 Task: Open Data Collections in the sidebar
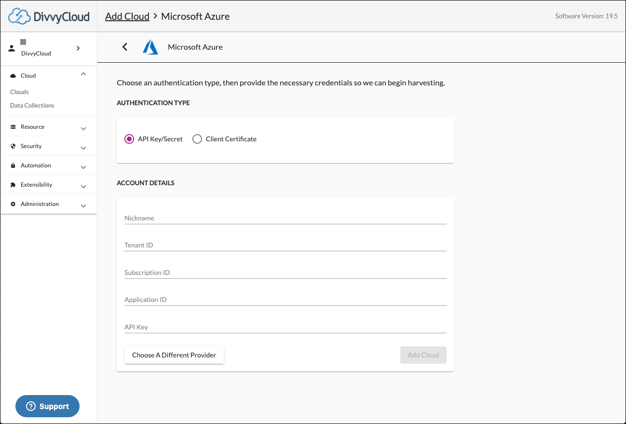point(32,105)
